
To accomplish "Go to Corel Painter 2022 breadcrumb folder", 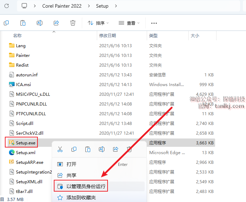I will [x=62, y=6].
